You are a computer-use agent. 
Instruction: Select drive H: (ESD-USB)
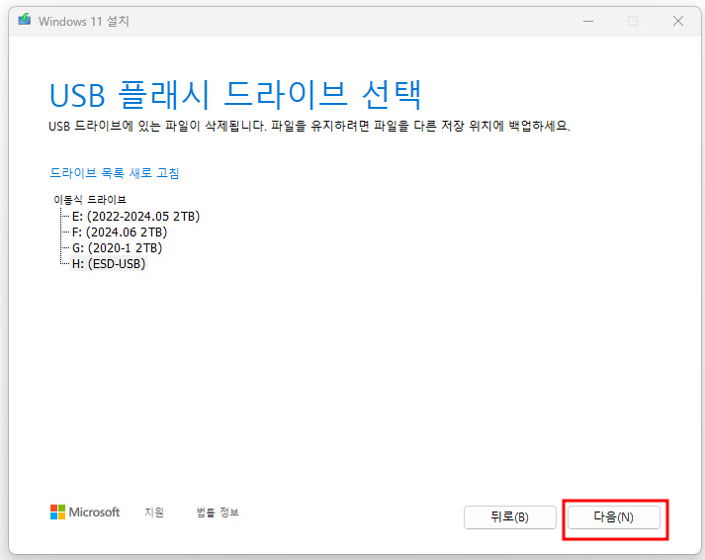pos(109,263)
